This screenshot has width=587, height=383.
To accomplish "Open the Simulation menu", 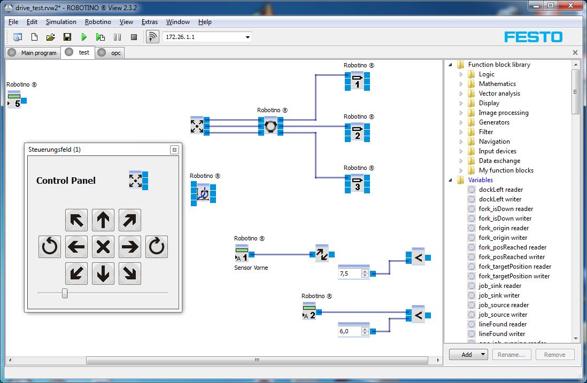I will click(x=61, y=22).
